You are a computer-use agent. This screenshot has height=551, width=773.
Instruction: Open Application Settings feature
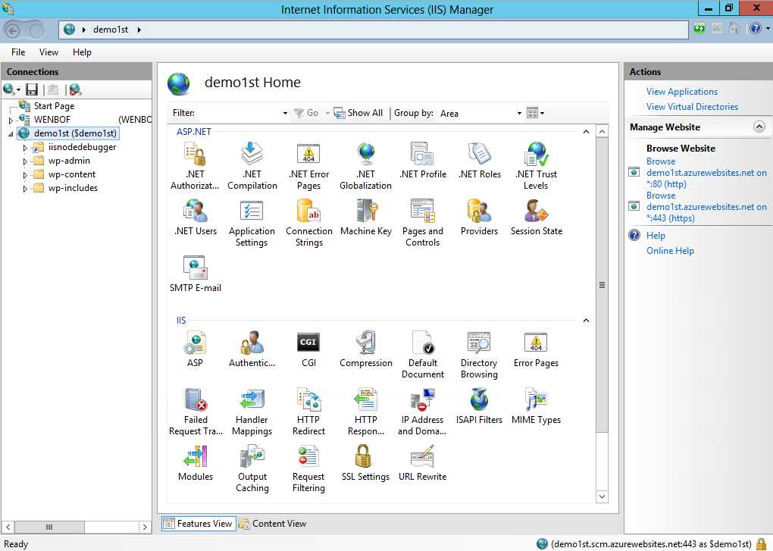[252, 223]
